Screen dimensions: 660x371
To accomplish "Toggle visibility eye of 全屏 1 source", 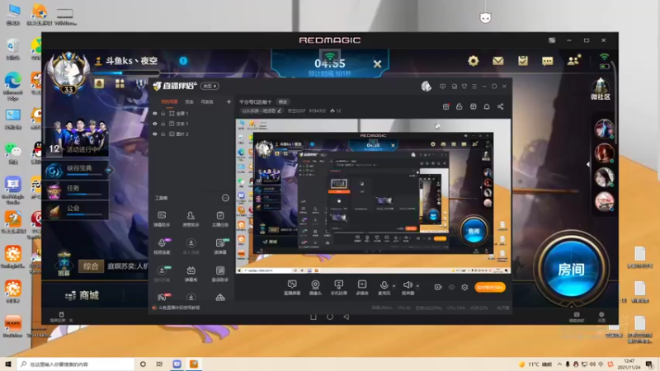I will 155,114.
